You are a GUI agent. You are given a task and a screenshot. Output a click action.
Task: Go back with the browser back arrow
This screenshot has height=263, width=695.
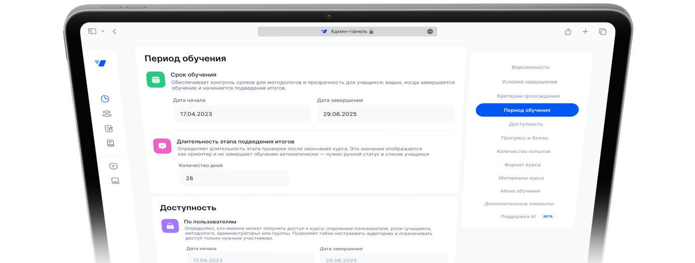pos(115,31)
